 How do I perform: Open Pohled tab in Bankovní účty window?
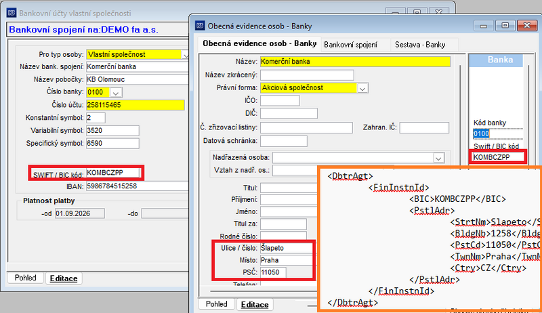coord(26,278)
